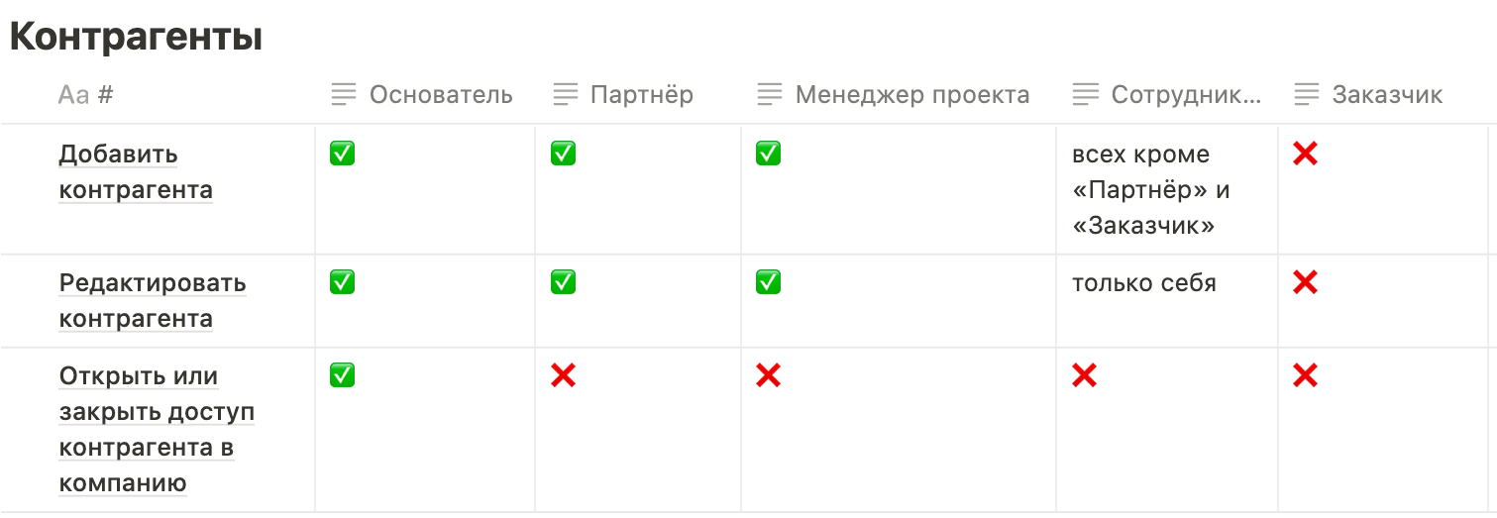Open the Менеджер проекта column options
The height and width of the screenshot is (518, 1497).
912,95
